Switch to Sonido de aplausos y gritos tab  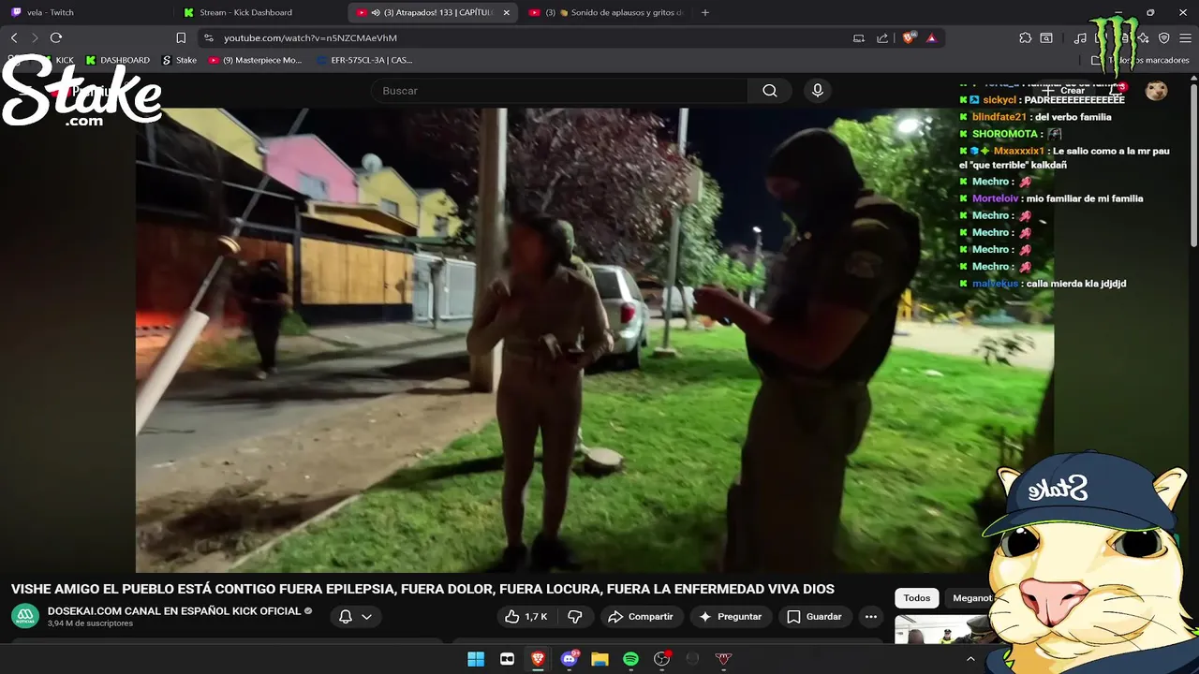pos(607,12)
